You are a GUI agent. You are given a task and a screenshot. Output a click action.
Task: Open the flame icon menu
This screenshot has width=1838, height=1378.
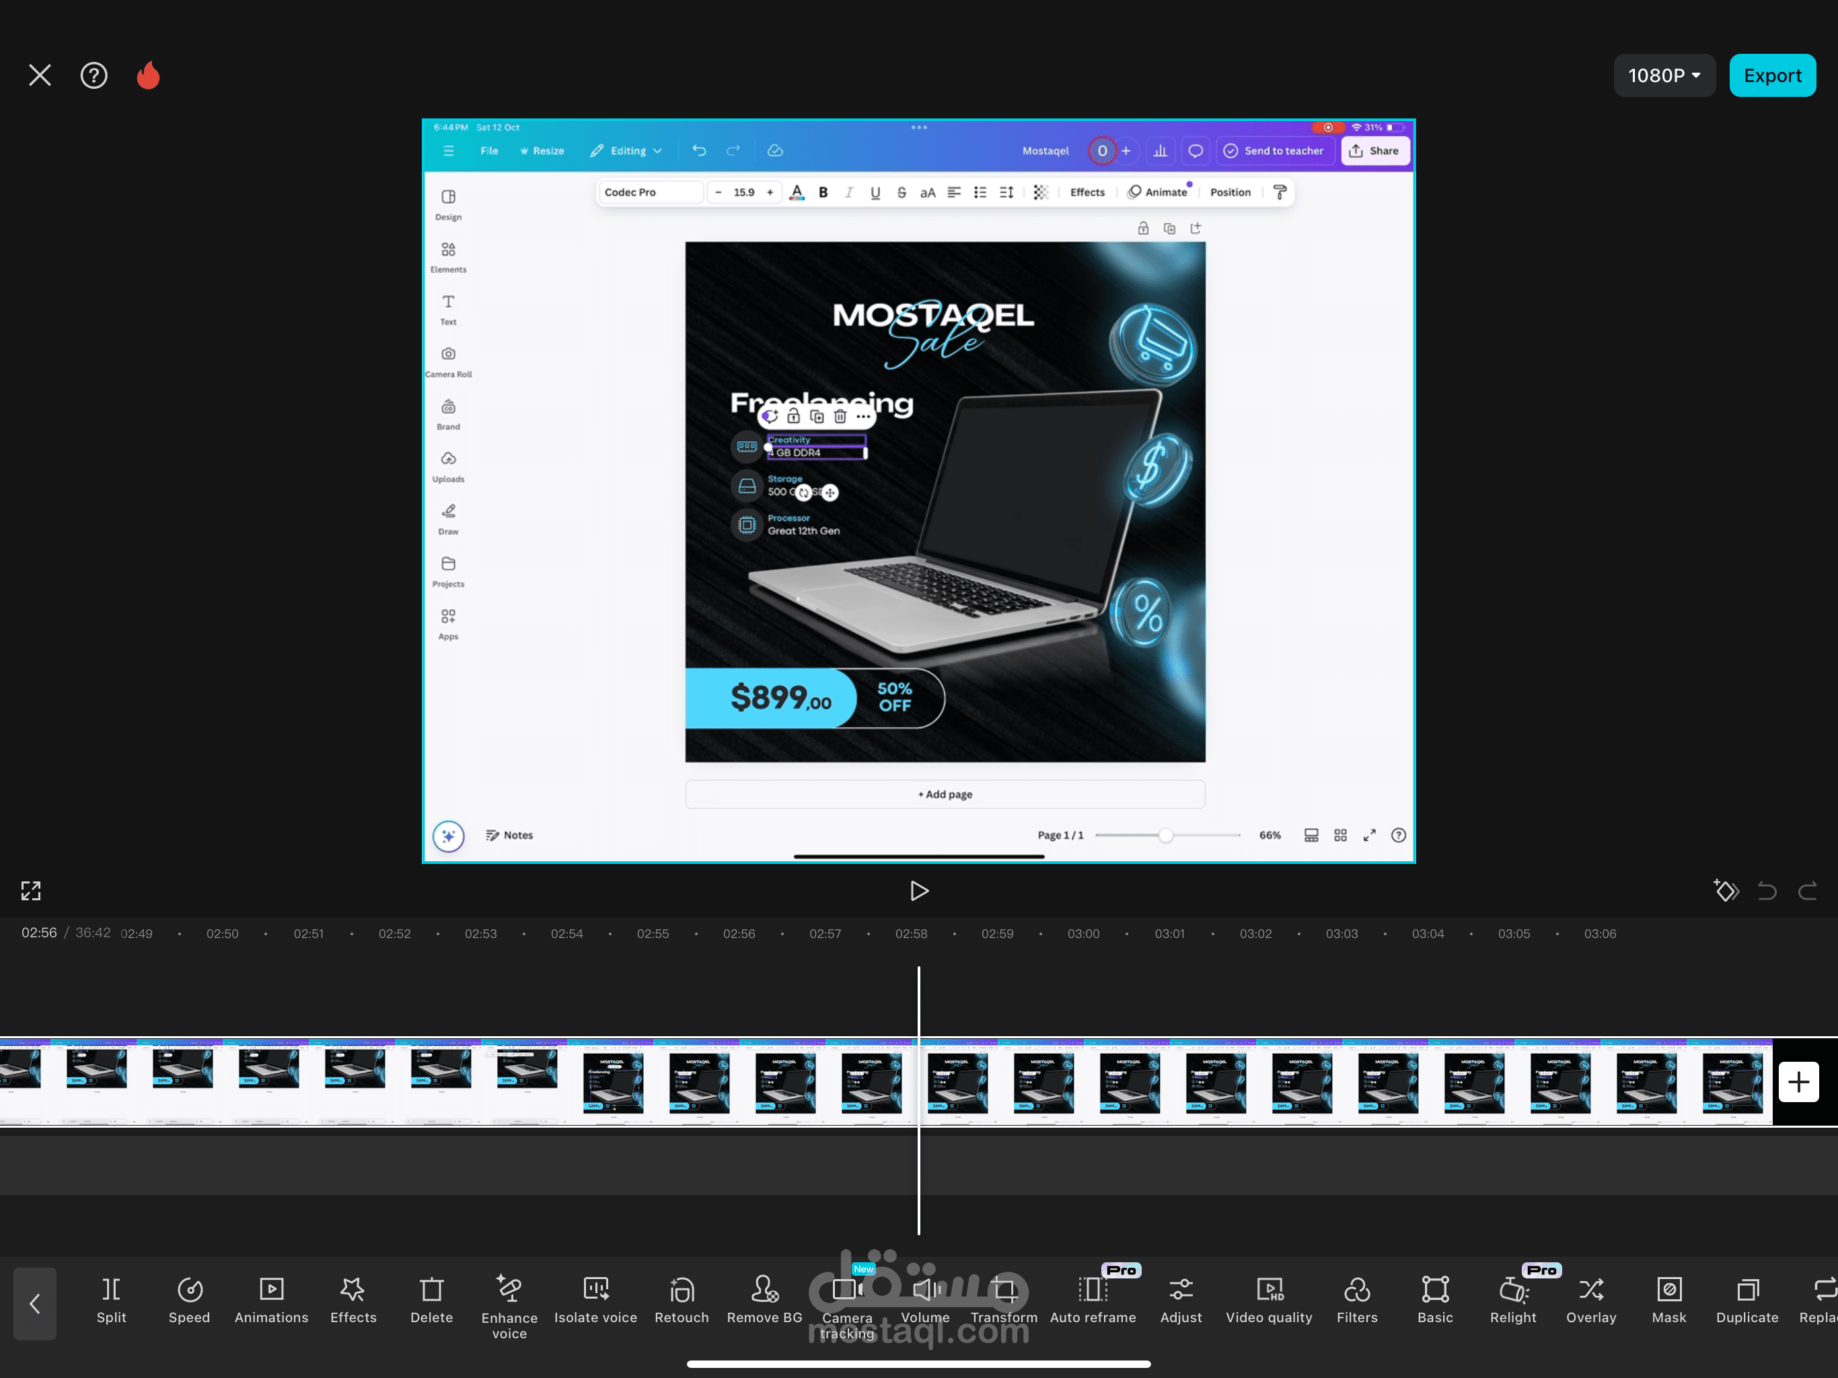click(x=149, y=75)
